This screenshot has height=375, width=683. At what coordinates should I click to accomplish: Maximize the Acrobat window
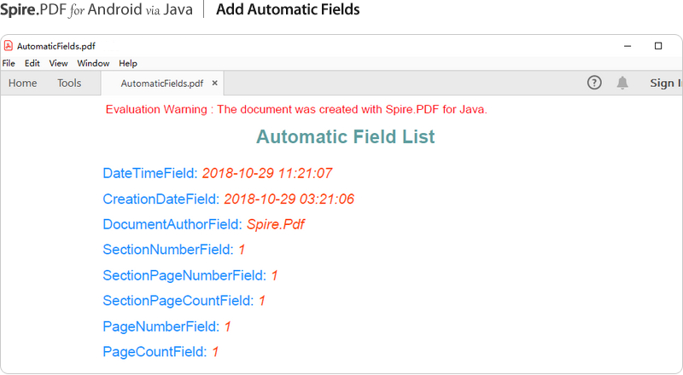pyautogui.click(x=658, y=46)
